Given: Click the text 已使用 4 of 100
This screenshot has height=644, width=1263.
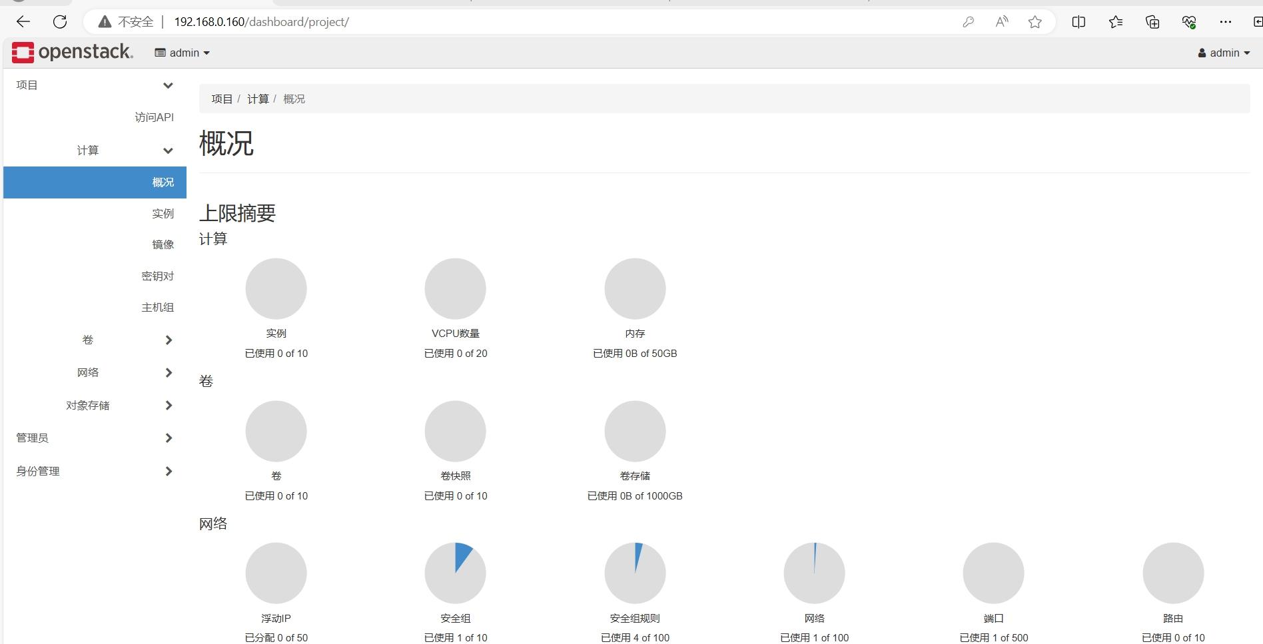Looking at the screenshot, I should click(x=635, y=638).
